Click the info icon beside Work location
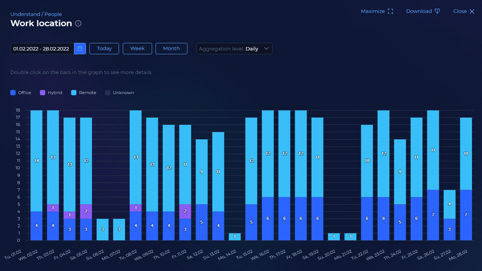This screenshot has height=271, width=482. (x=78, y=23)
